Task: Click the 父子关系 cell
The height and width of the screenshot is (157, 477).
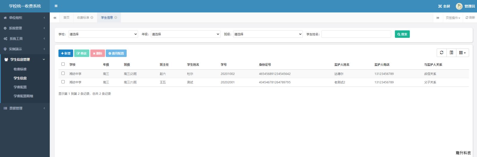Action: [430, 82]
